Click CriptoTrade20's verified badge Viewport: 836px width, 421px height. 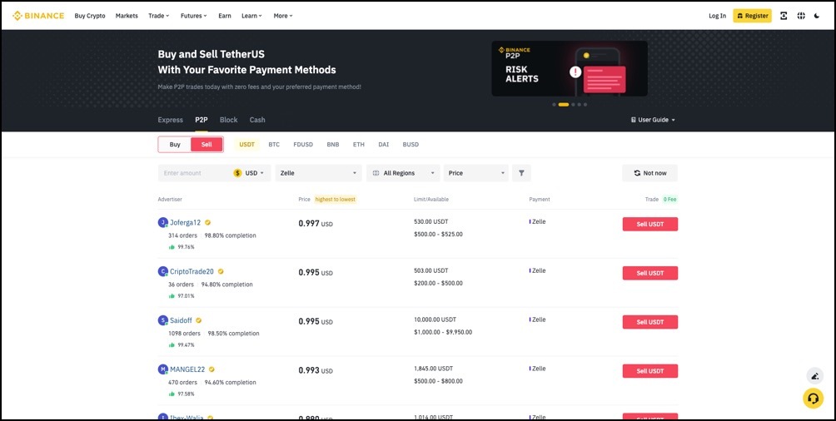click(221, 271)
